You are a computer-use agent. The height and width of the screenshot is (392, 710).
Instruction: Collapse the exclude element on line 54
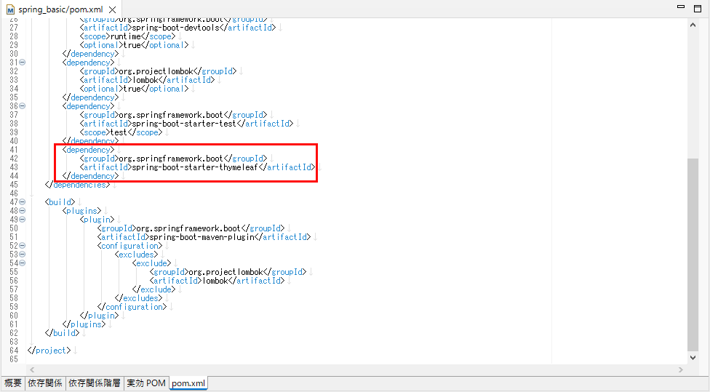click(23, 263)
